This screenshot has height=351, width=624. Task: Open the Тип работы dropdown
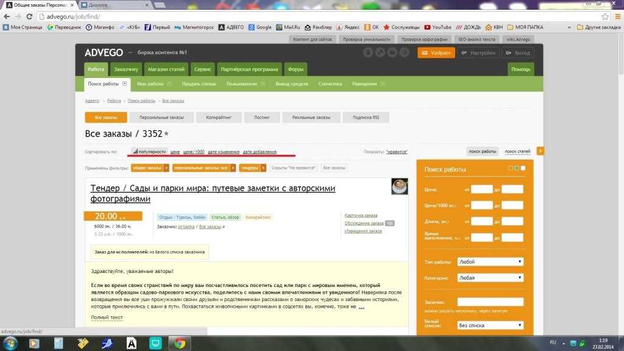(x=491, y=262)
